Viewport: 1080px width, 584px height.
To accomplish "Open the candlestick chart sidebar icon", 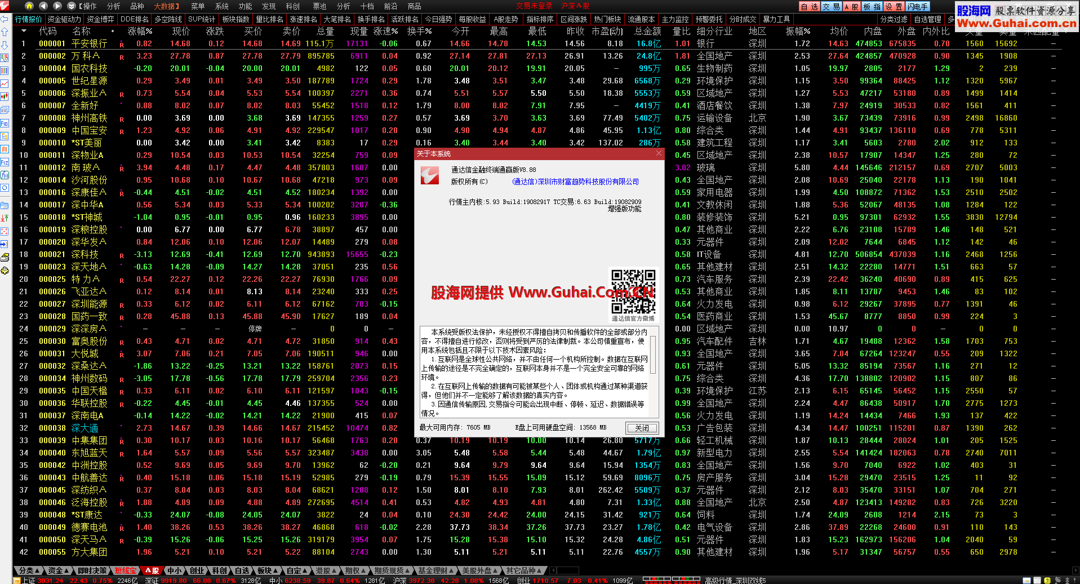I will 5,97.
